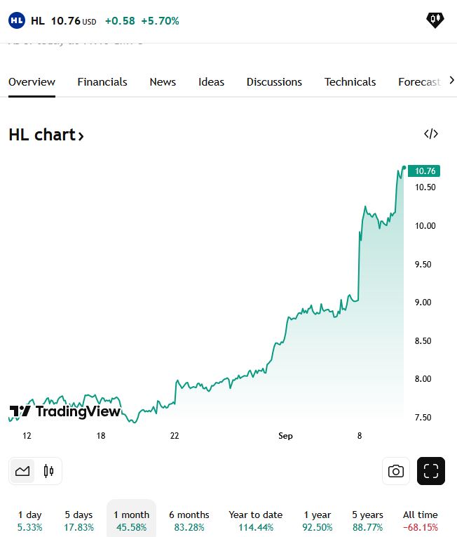The height and width of the screenshot is (537, 457).
Task: Open fullscreen chart mode
Action: coord(431,471)
